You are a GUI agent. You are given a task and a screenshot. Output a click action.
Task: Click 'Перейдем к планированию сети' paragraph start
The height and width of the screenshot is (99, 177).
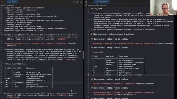coord(17,35)
